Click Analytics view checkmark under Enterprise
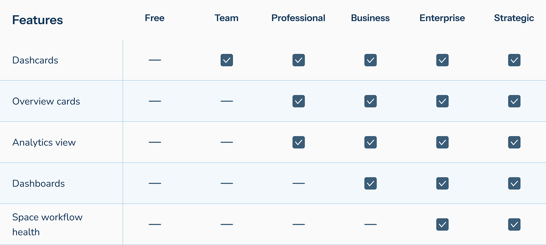The image size is (546, 245). coord(442,142)
